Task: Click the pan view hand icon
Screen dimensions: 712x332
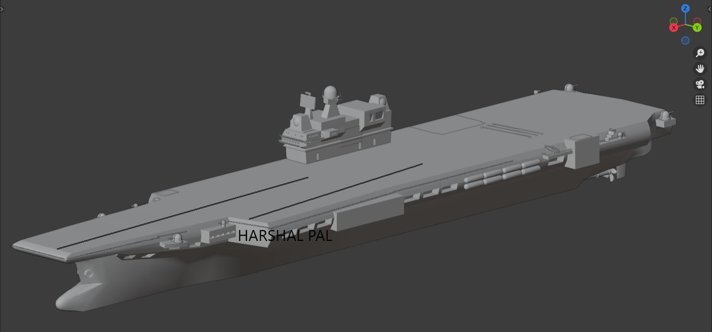Action: [x=699, y=69]
